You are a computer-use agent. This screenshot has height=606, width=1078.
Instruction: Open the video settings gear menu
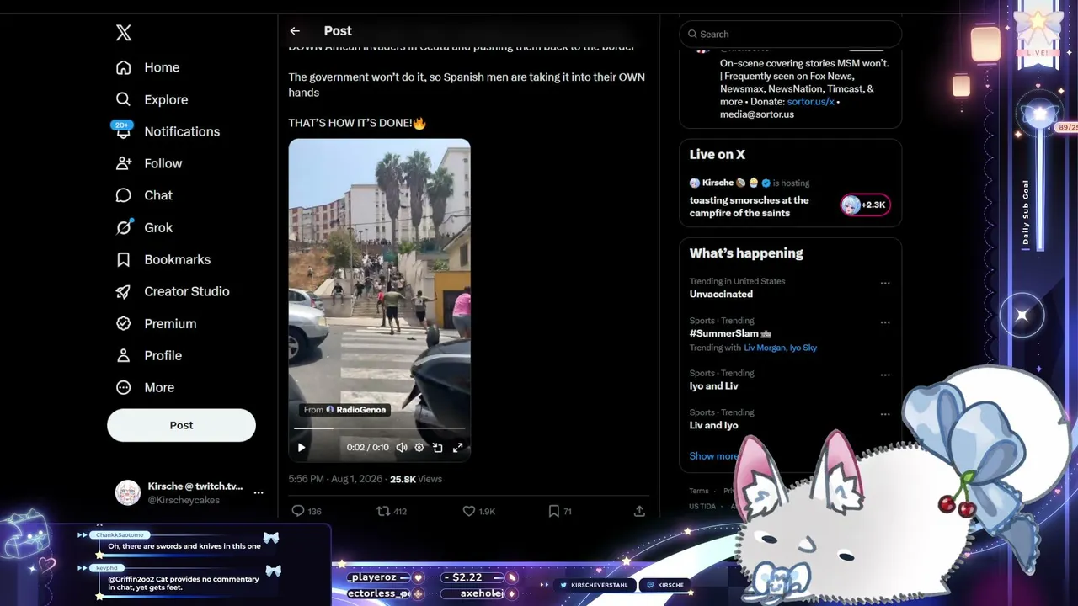(x=419, y=448)
